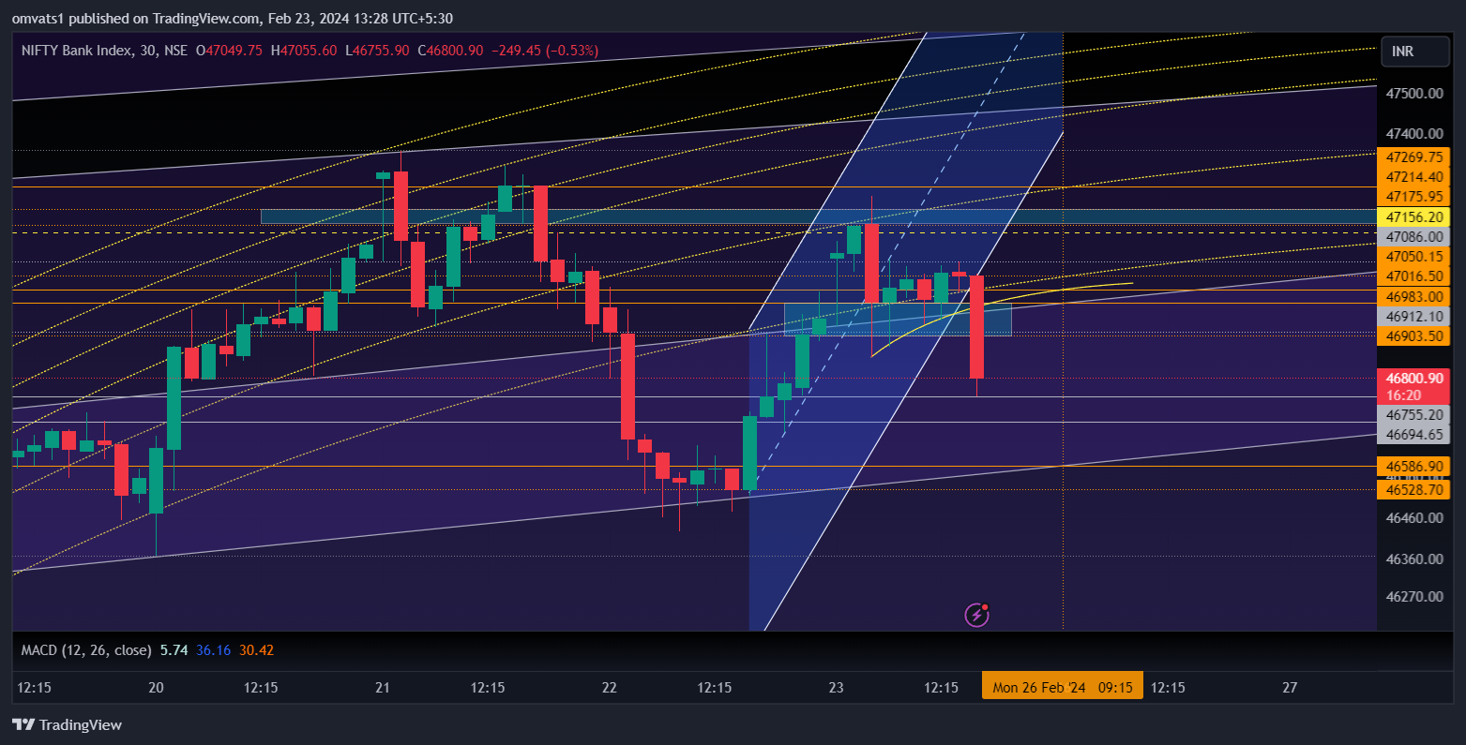The height and width of the screenshot is (745, 1466).
Task: Select the 46528.70 price label
Action: point(1413,489)
